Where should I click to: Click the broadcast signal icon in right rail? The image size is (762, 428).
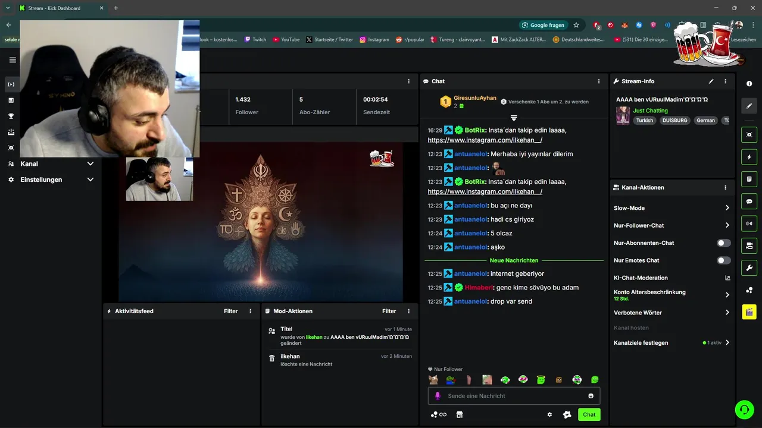coord(749,224)
